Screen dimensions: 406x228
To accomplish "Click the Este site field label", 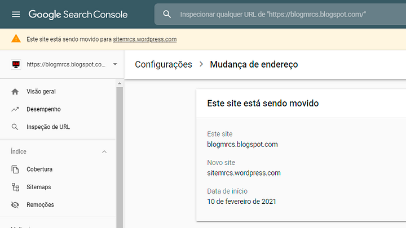I will pos(220,134).
